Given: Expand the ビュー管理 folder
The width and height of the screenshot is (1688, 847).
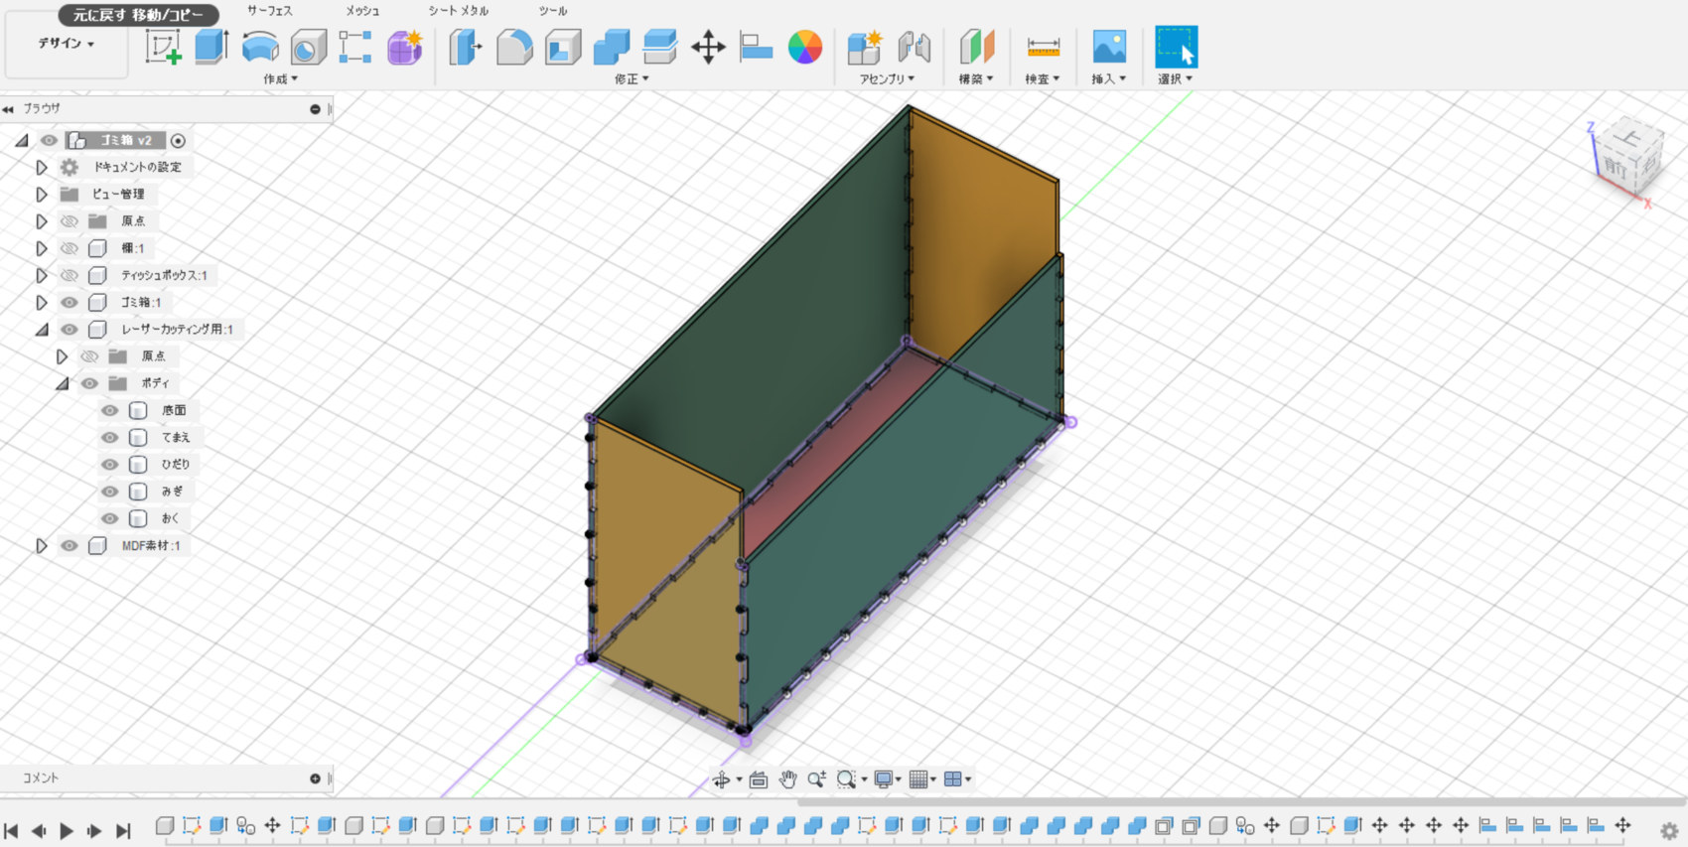Looking at the screenshot, I should [x=42, y=194].
